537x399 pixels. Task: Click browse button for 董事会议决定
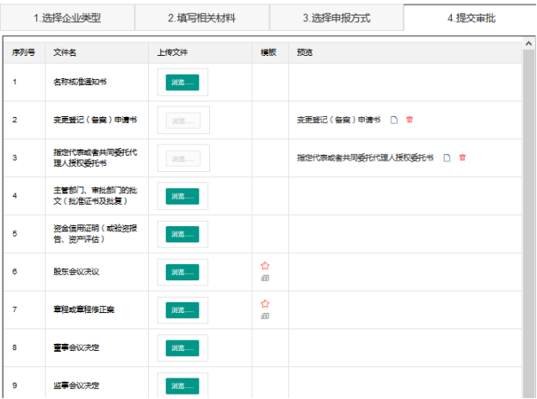tap(182, 347)
